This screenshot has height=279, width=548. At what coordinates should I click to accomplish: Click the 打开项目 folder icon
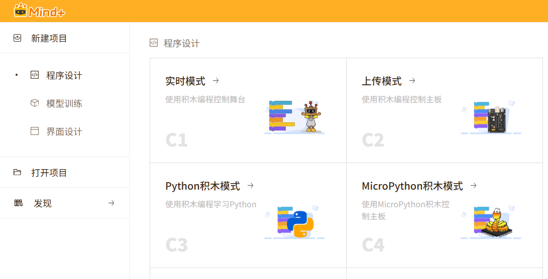[18, 173]
